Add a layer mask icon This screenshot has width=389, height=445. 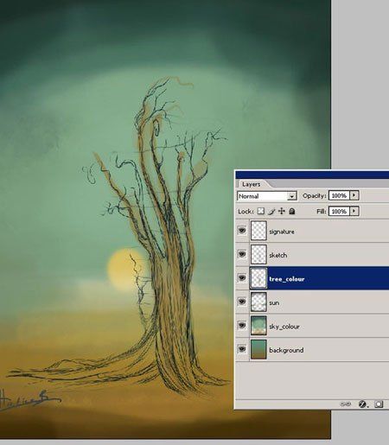point(379,404)
